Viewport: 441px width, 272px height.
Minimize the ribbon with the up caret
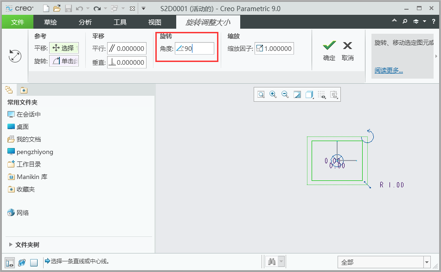[394, 21]
